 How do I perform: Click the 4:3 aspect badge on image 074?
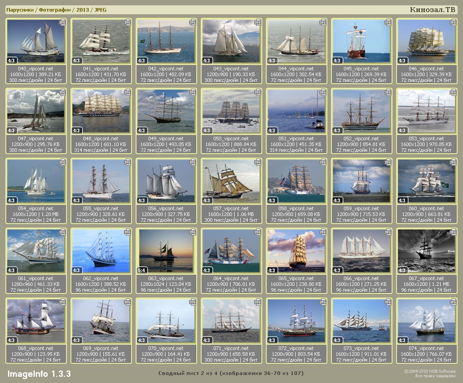pyautogui.click(x=402, y=340)
